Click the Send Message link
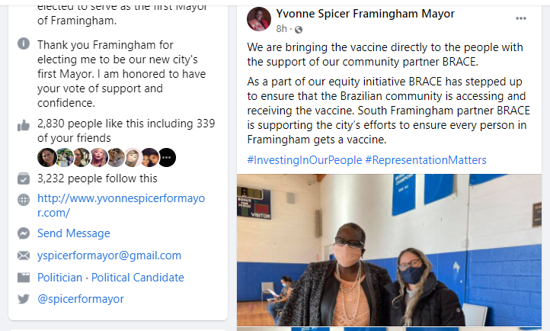This screenshot has width=550, height=331. 74,233
